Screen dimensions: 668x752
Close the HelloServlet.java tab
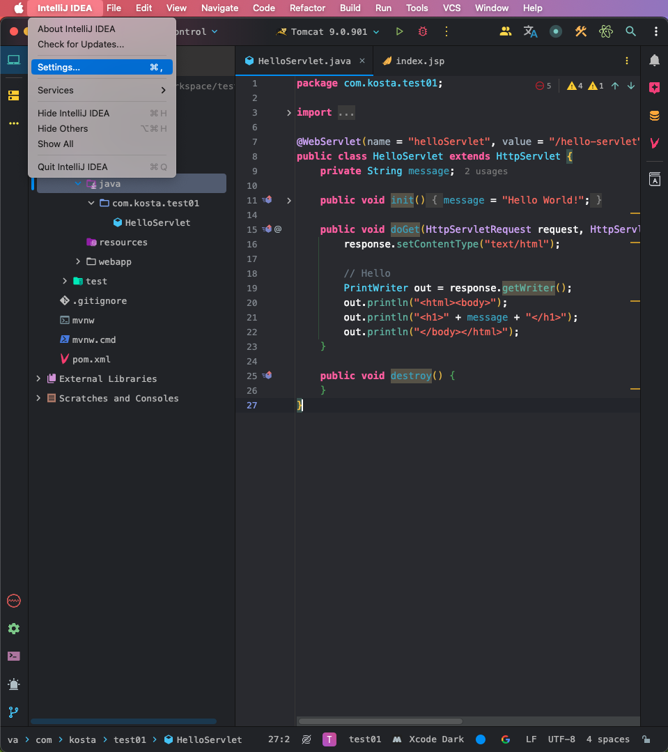click(362, 61)
